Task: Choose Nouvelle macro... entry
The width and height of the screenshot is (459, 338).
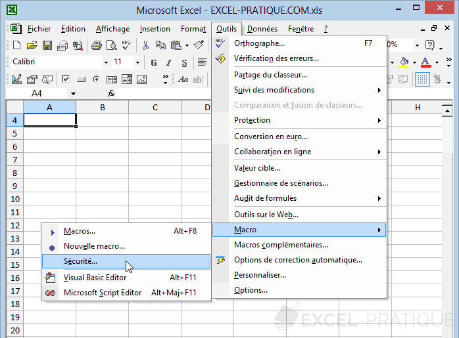Action: 126,246
